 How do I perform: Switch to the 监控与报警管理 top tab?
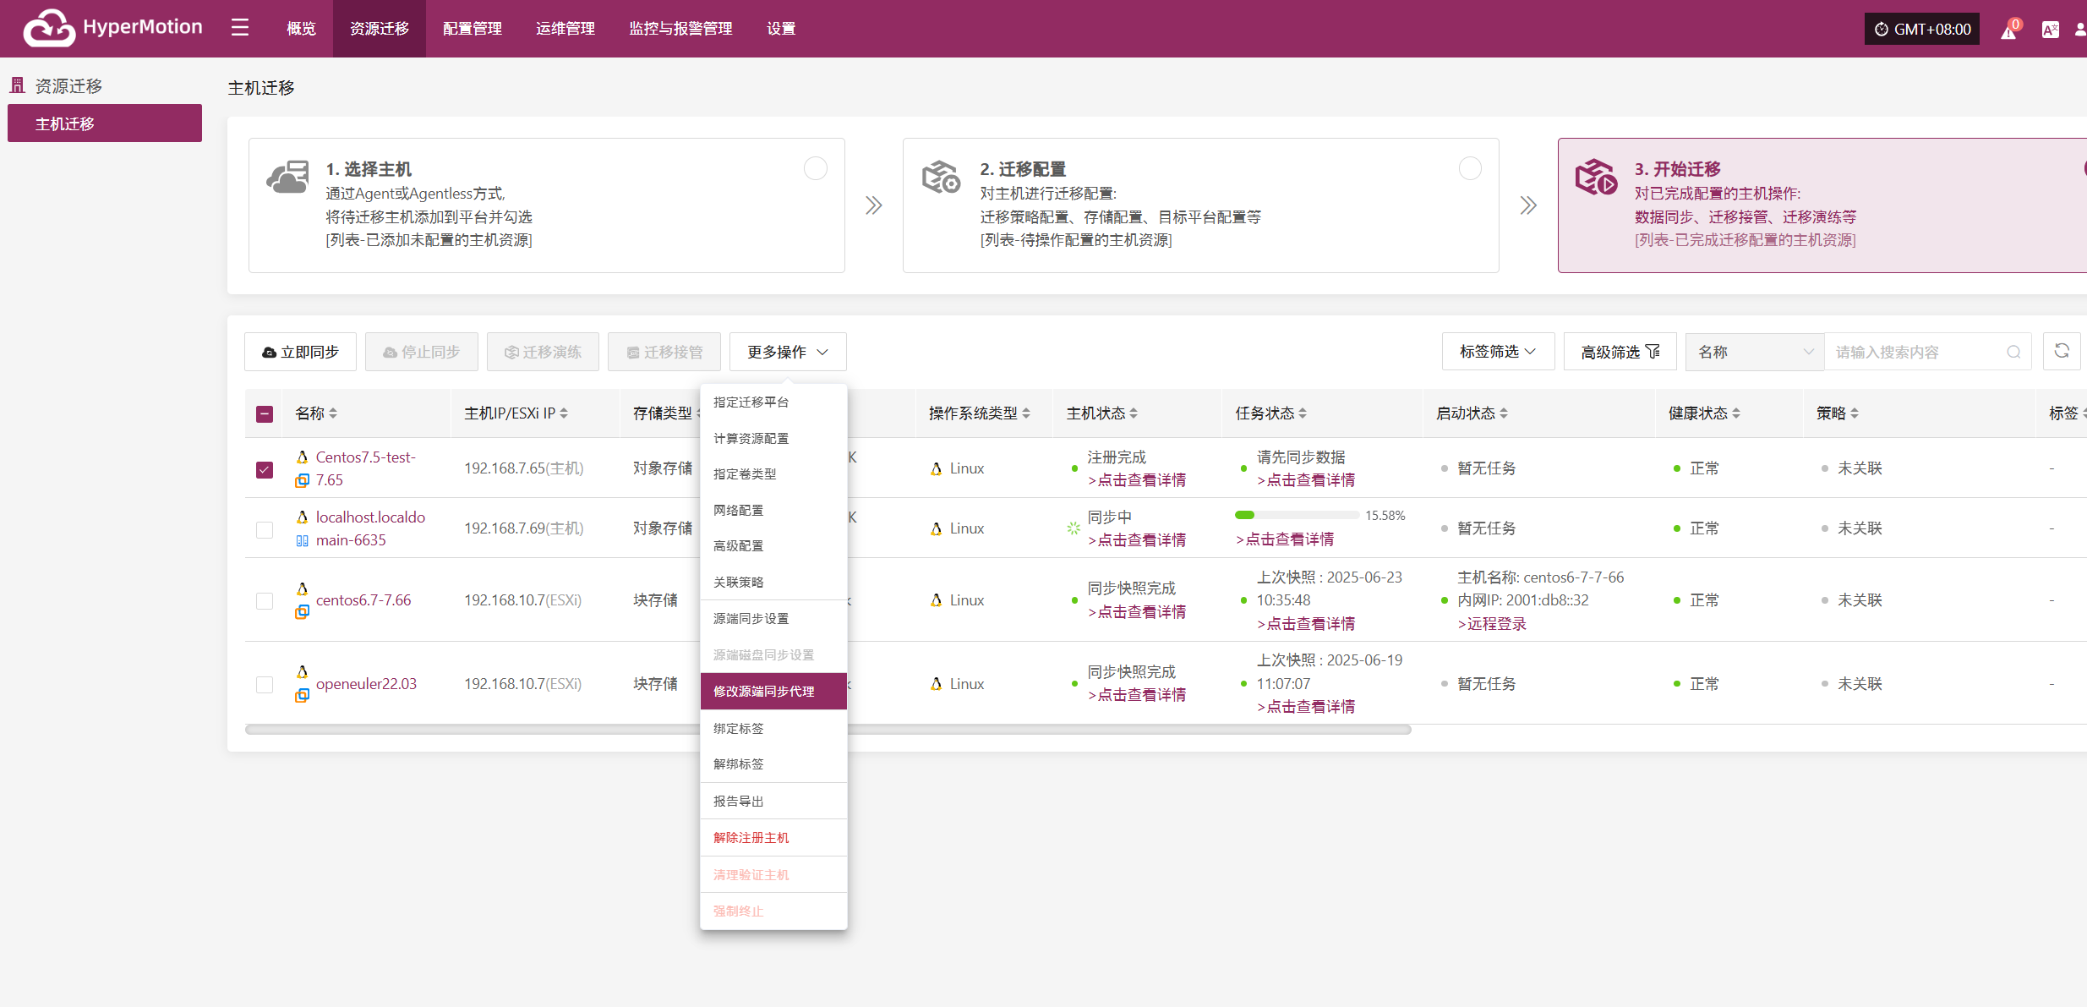[680, 29]
